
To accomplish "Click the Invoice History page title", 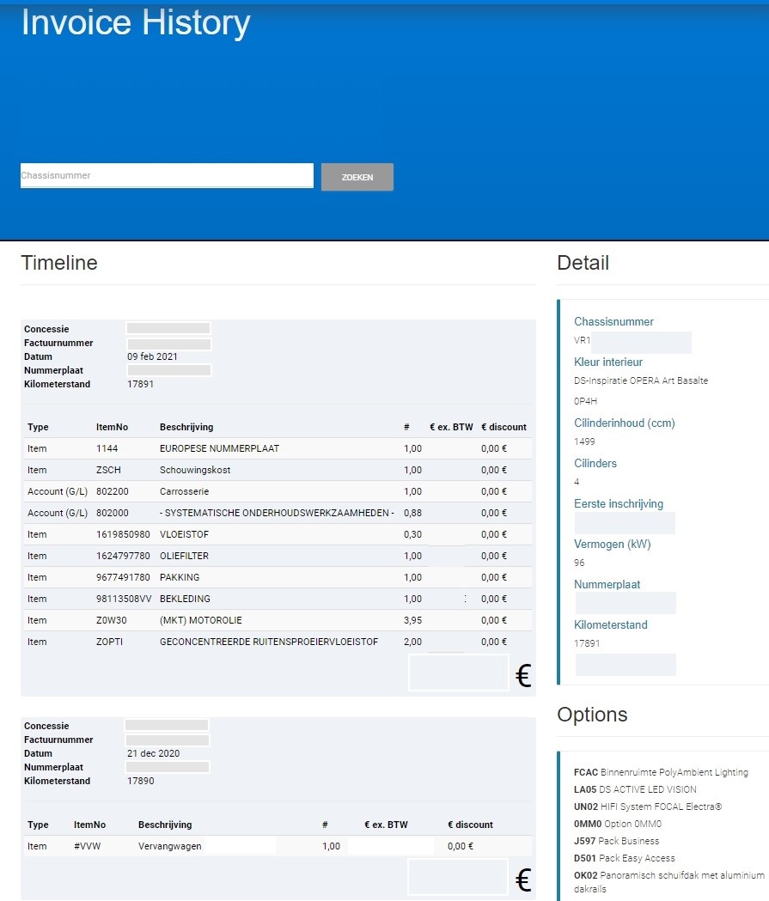I will click(136, 23).
